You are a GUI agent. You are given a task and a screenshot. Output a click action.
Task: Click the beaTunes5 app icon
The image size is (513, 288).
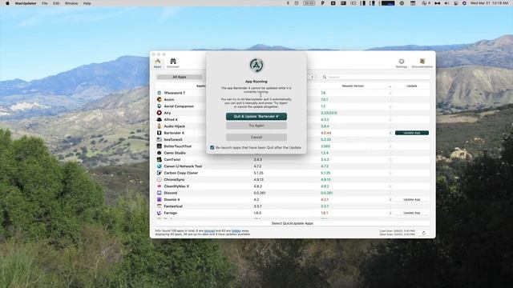coord(160,139)
